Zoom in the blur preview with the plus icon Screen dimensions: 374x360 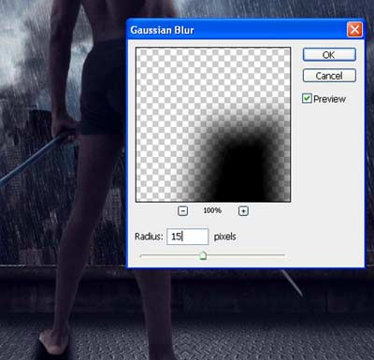pyautogui.click(x=243, y=210)
